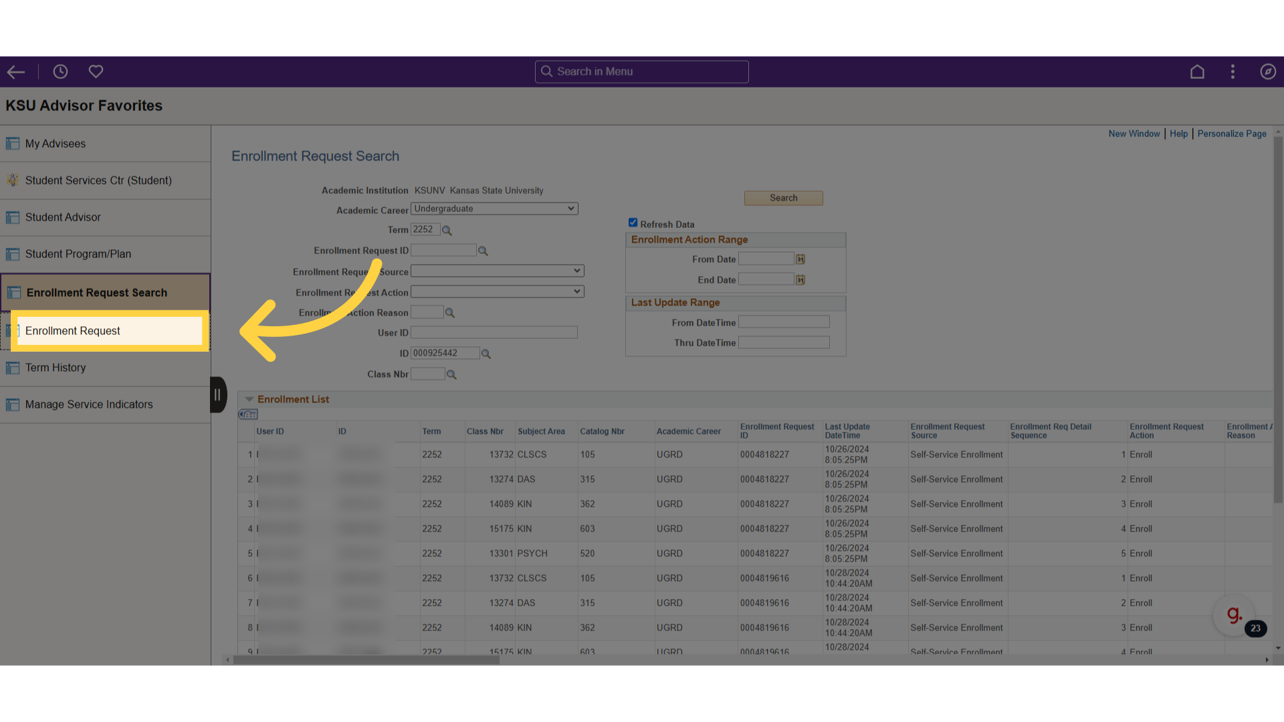Open the Academic Career dropdown
The image size is (1284, 722).
[x=494, y=209]
